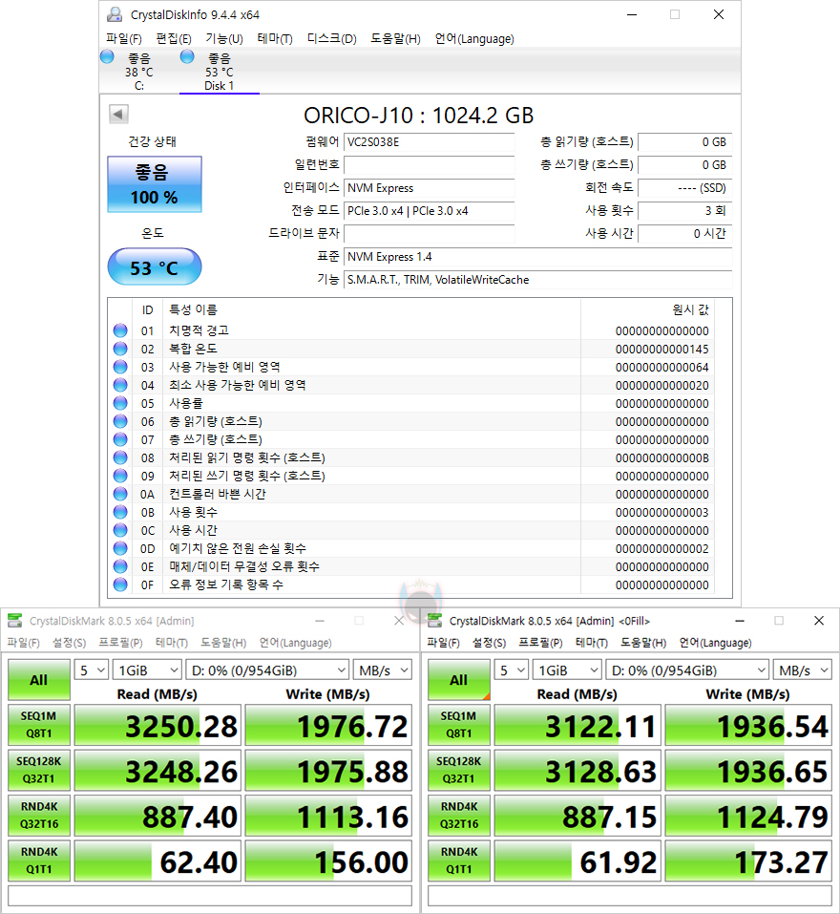Screen dimensions: 840x914
Task: Click the firmware field VC2S038E
Action: 430,142
